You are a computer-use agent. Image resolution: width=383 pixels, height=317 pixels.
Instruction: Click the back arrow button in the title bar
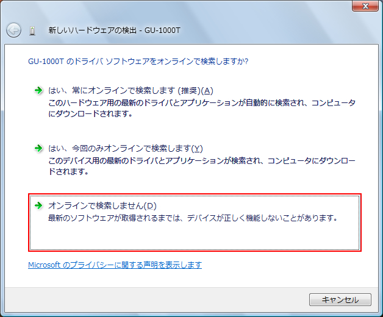pos(13,30)
